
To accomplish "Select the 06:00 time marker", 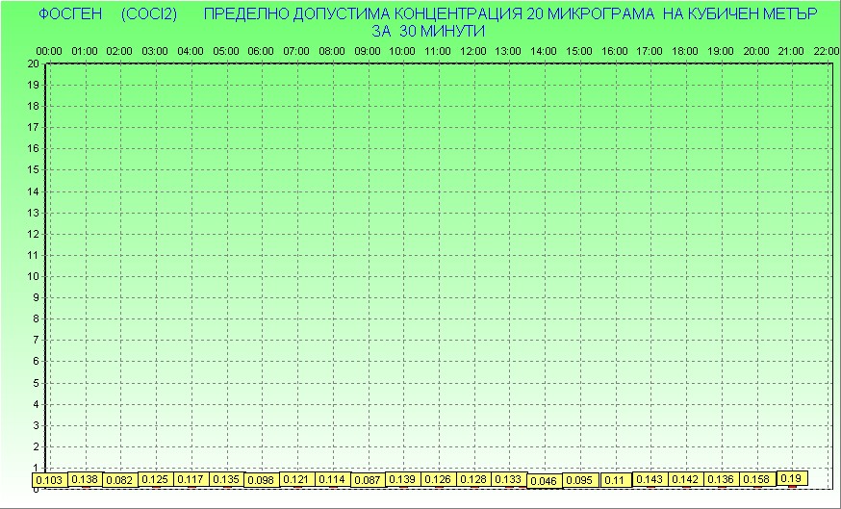I will 261,51.
